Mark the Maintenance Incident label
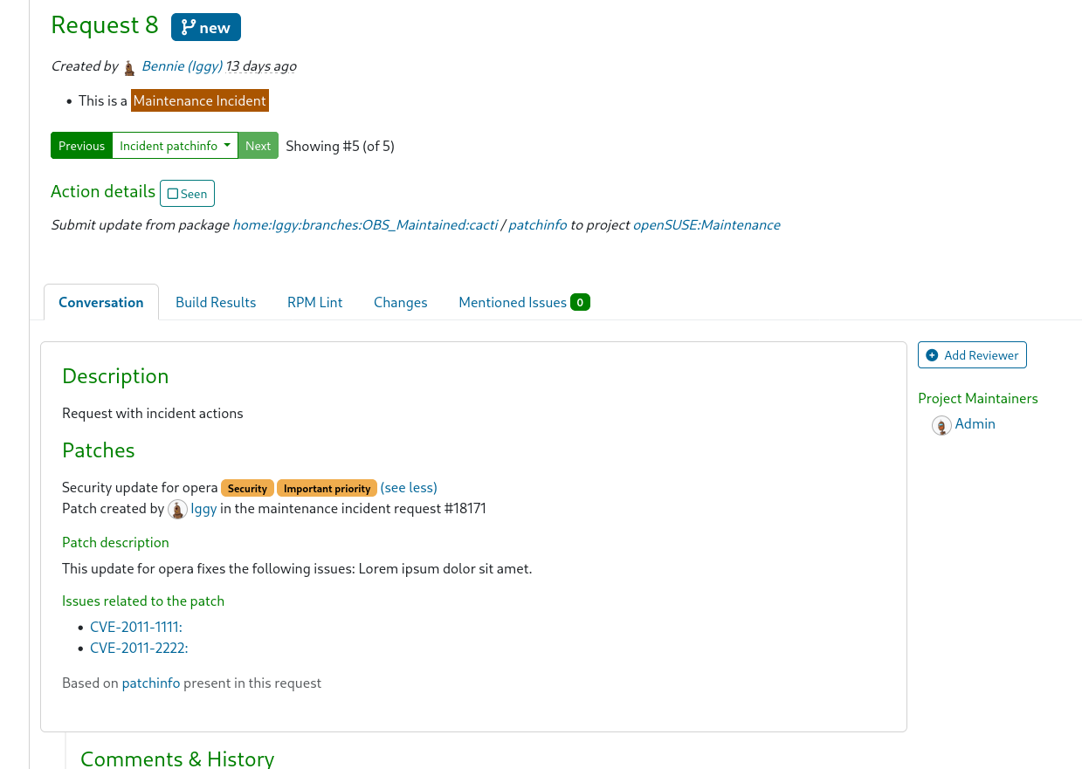This screenshot has height=769, width=1082. 199,100
